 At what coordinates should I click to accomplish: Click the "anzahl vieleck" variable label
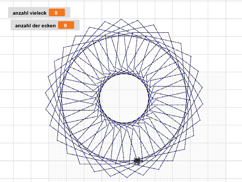click(x=29, y=13)
